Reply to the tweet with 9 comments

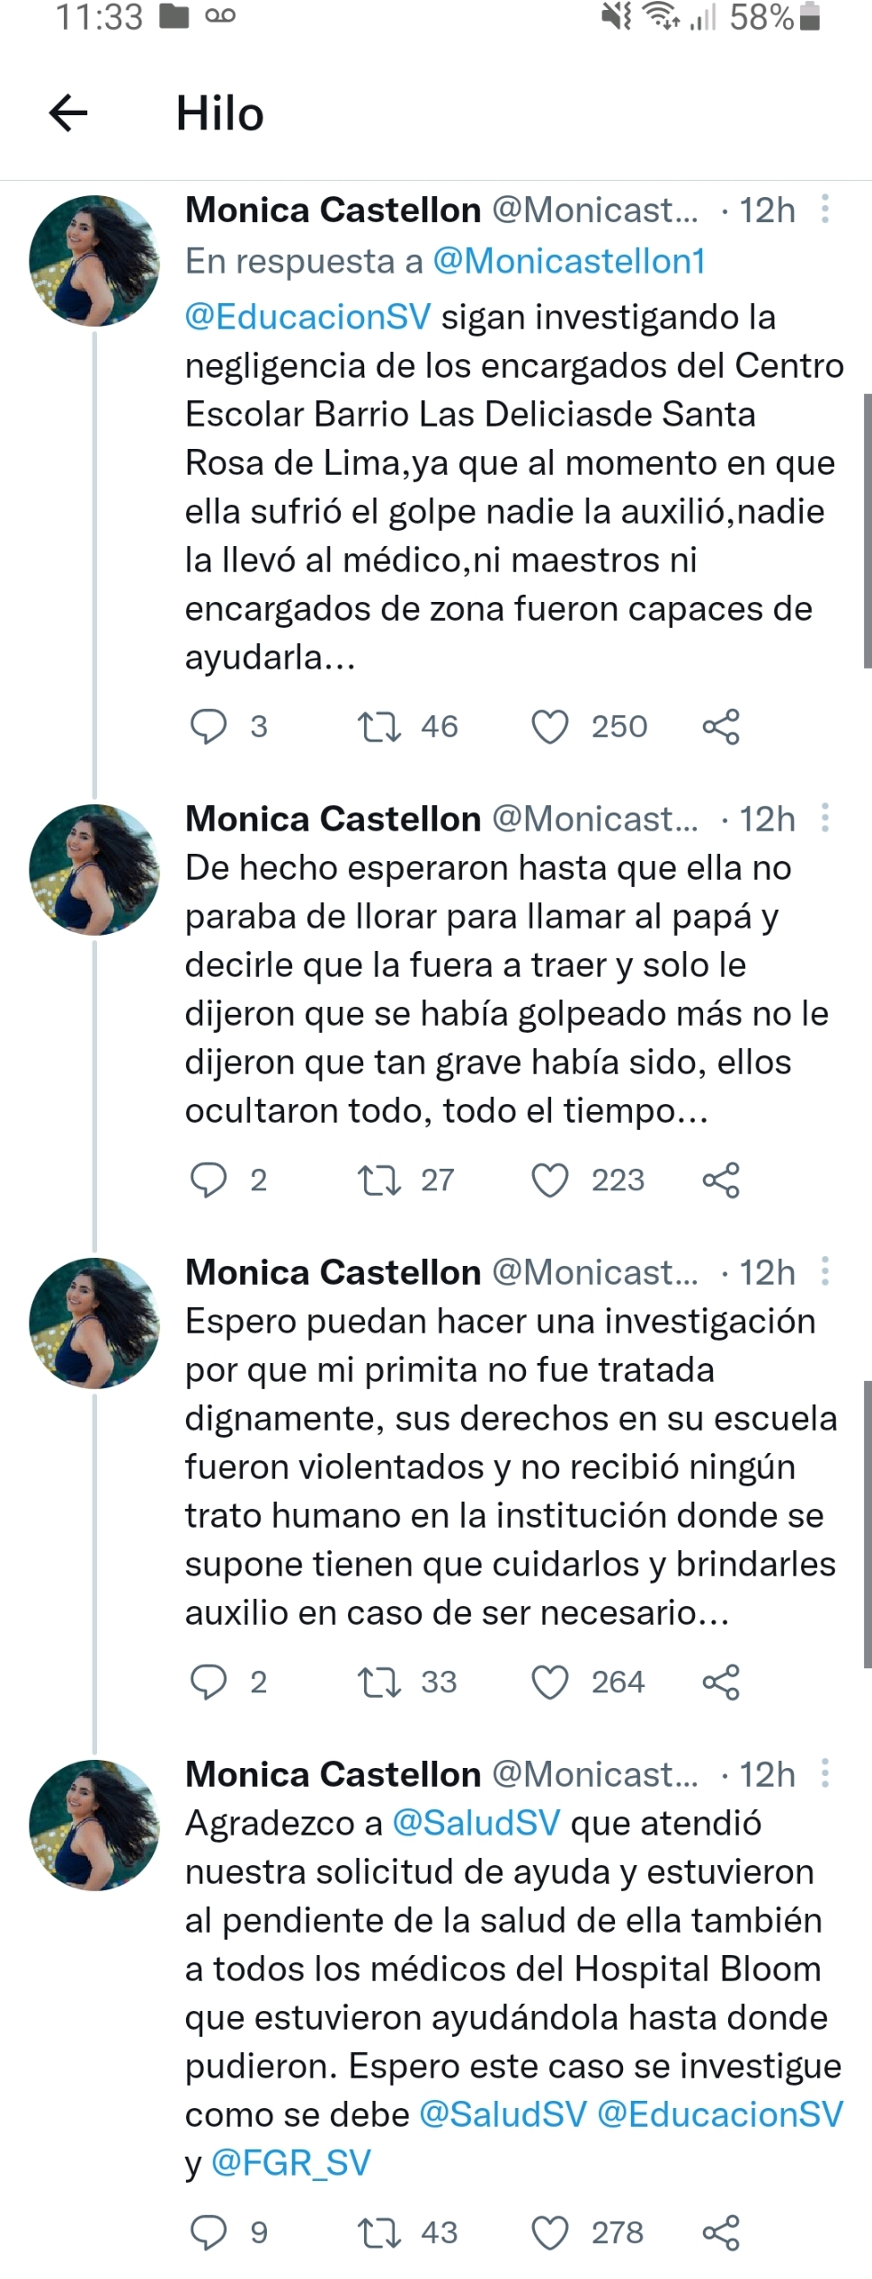point(209,2232)
